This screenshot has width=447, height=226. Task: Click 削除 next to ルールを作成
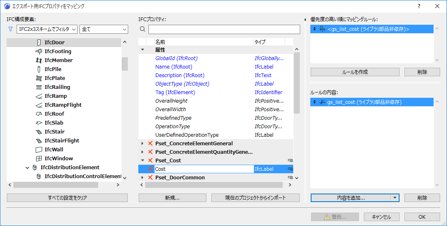pyautogui.click(x=422, y=72)
